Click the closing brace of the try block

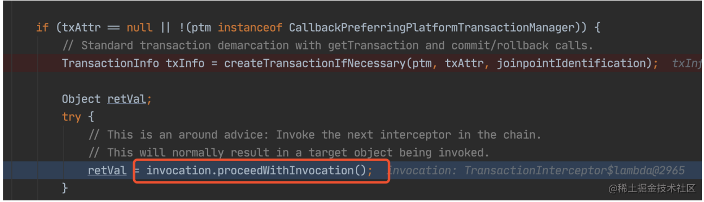click(x=65, y=188)
